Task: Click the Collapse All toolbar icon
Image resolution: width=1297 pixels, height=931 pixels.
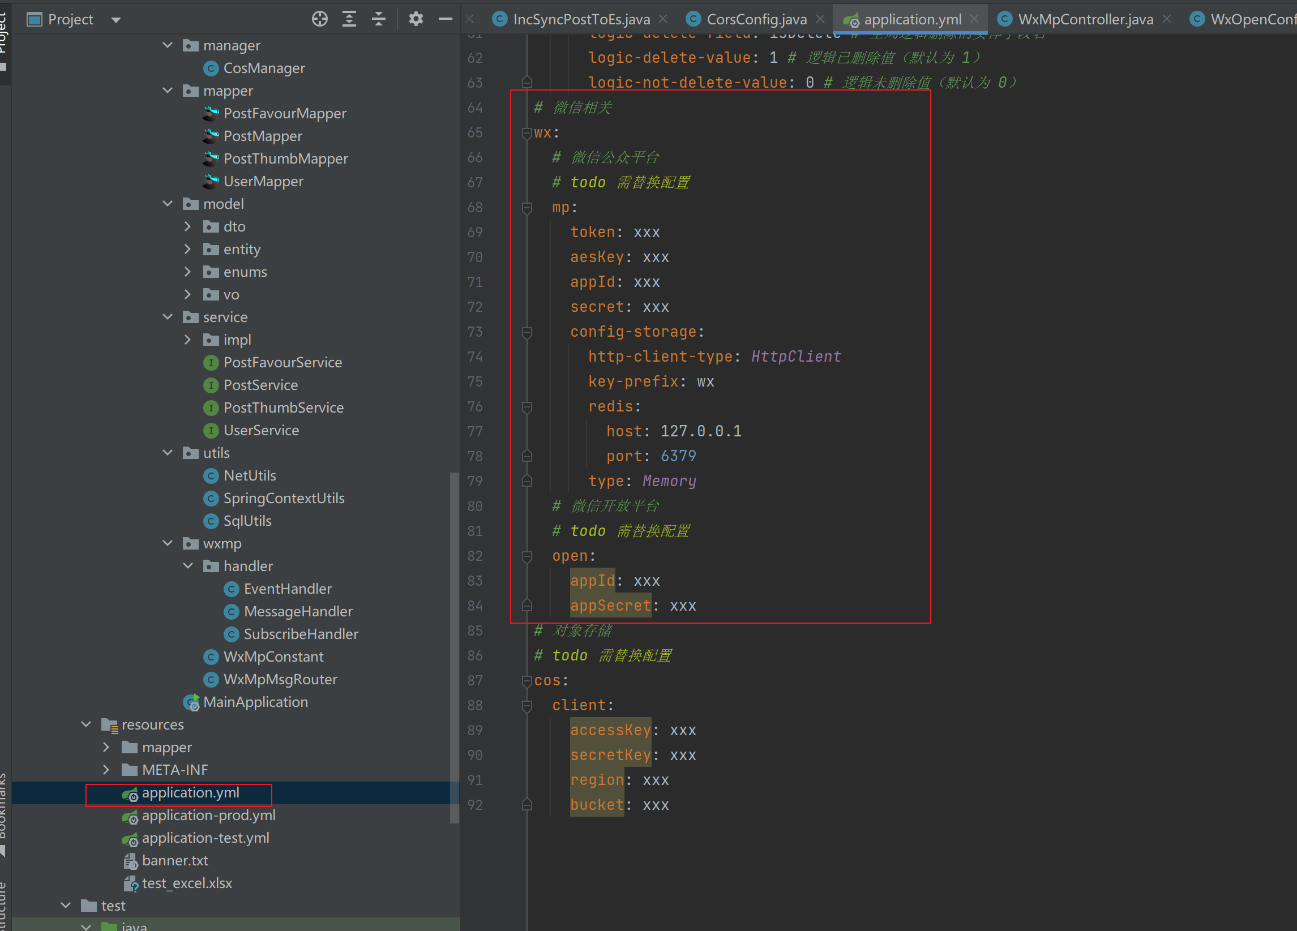Action: pos(379,19)
